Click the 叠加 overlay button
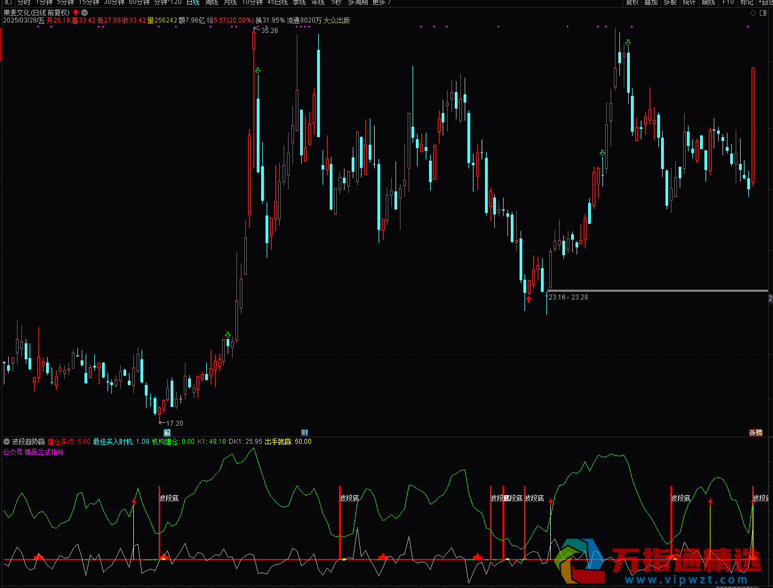773x588 pixels. [x=651, y=2]
